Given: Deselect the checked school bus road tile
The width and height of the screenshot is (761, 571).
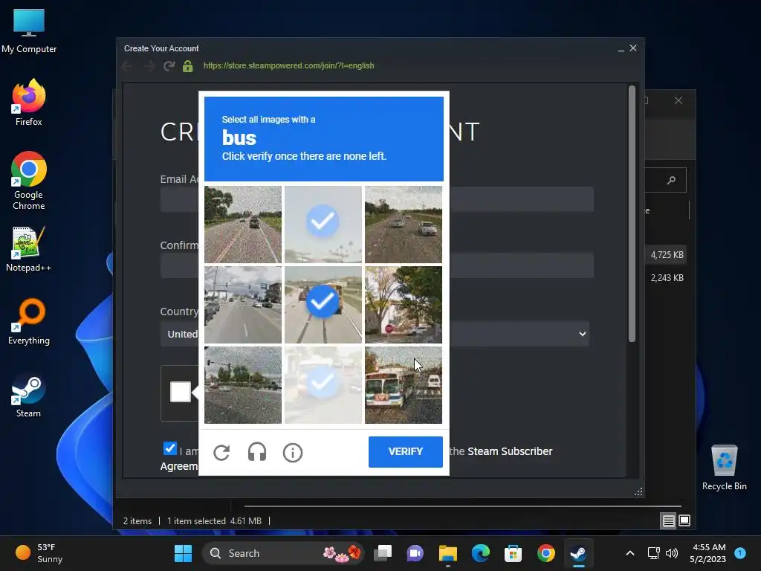Looking at the screenshot, I should pyautogui.click(x=323, y=304).
